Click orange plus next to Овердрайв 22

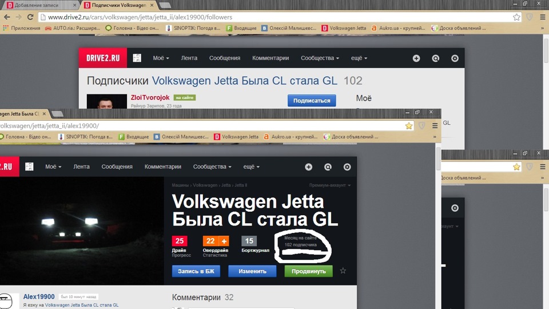coord(224,241)
